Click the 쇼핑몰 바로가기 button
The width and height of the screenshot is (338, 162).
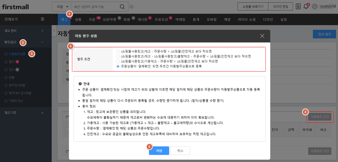(x=253, y=6)
